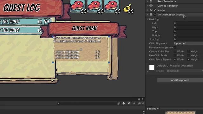Select the pivot circle in quest description
The height and width of the screenshot is (114, 203).
(x=81, y=49)
